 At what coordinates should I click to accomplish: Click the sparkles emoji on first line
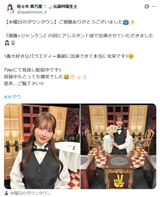[132, 22]
